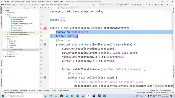Select ImageViewDemo class in tree

coord(18,22)
